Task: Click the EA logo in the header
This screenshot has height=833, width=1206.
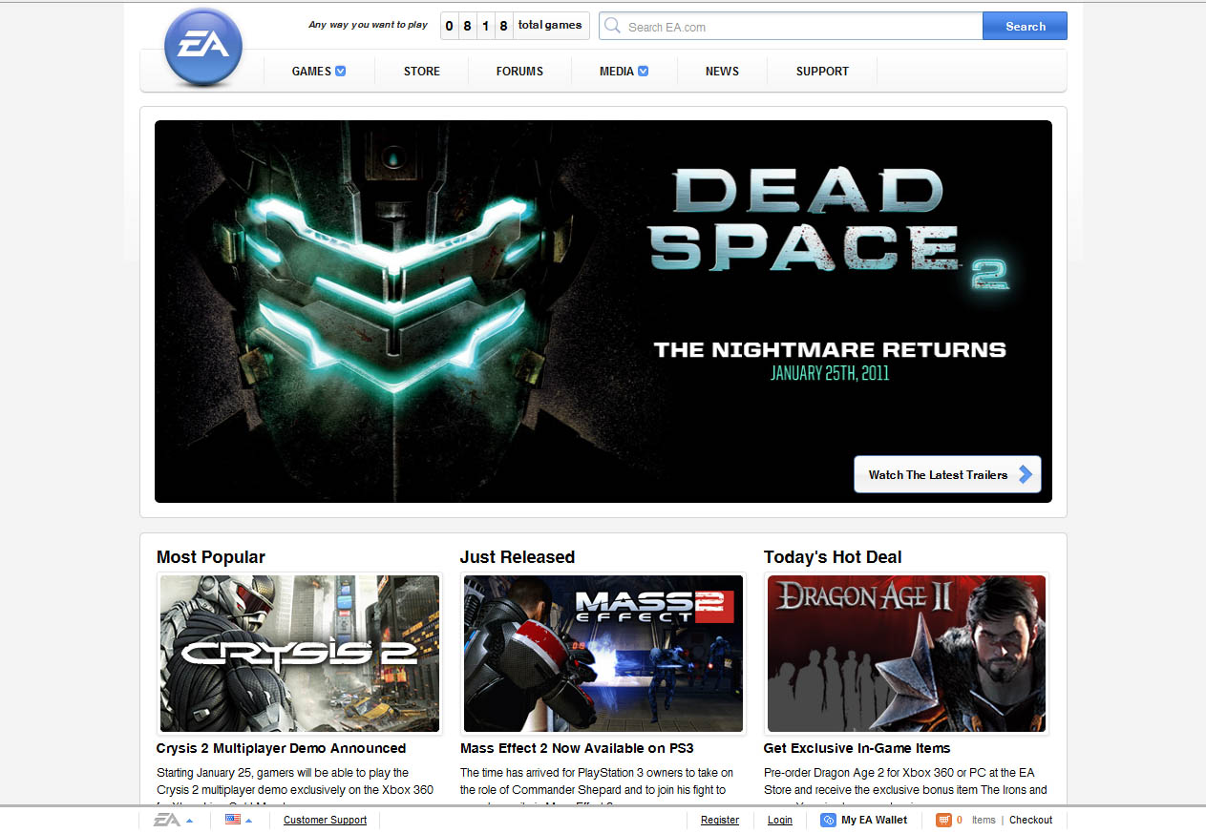Action: tap(203, 47)
